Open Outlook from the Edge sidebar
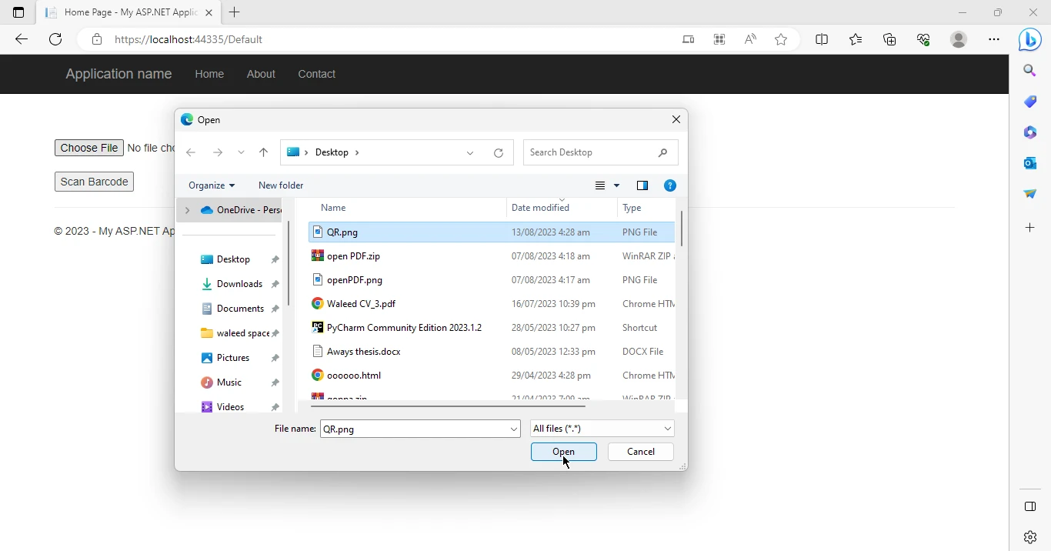This screenshot has width=1051, height=551. [1030, 163]
